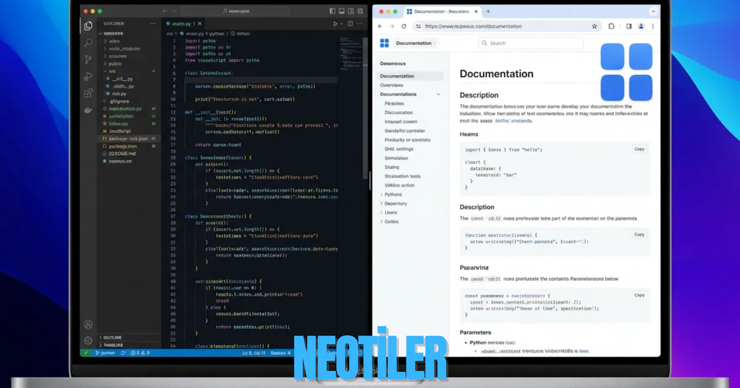Click the site logo in the docs header
The height and width of the screenshot is (388, 740).
[384, 43]
